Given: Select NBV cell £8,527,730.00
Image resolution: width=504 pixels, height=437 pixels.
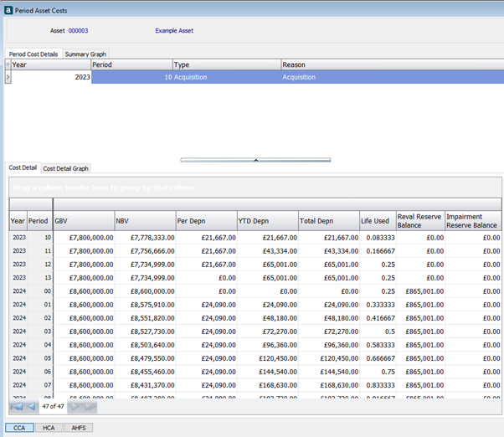Looking at the screenshot, I should pyautogui.click(x=146, y=332).
